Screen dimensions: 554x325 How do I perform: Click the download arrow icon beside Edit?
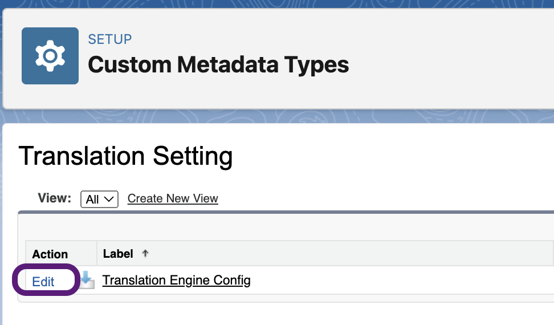click(x=87, y=280)
